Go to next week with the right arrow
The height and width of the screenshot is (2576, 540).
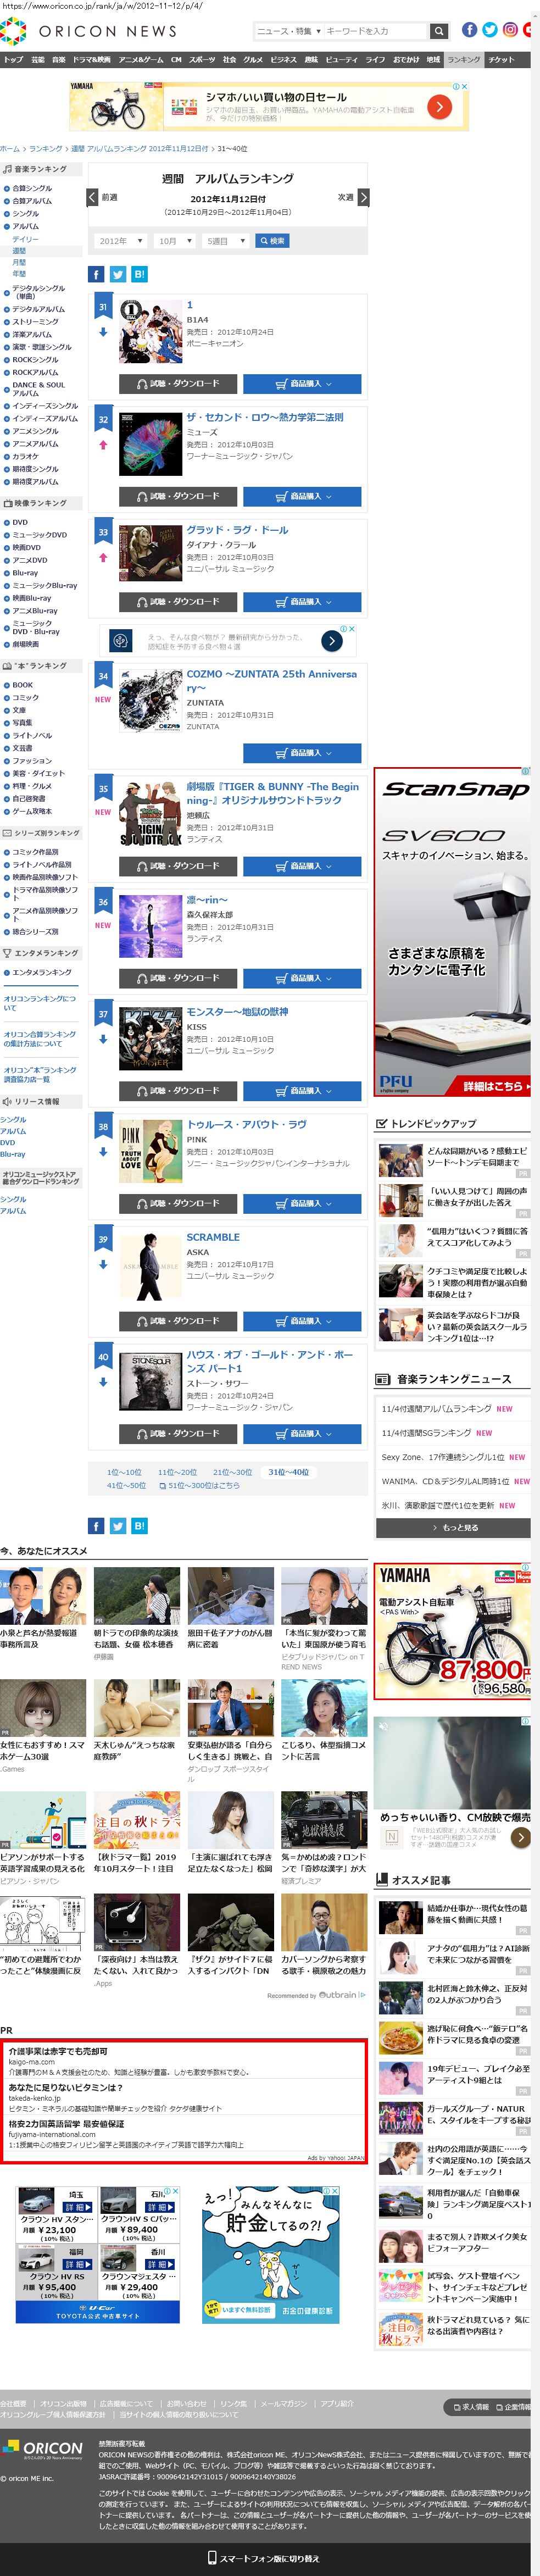pyautogui.click(x=363, y=197)
